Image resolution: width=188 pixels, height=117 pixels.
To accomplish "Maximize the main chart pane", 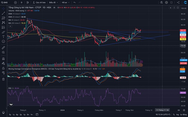I will (x=178, y=8).
